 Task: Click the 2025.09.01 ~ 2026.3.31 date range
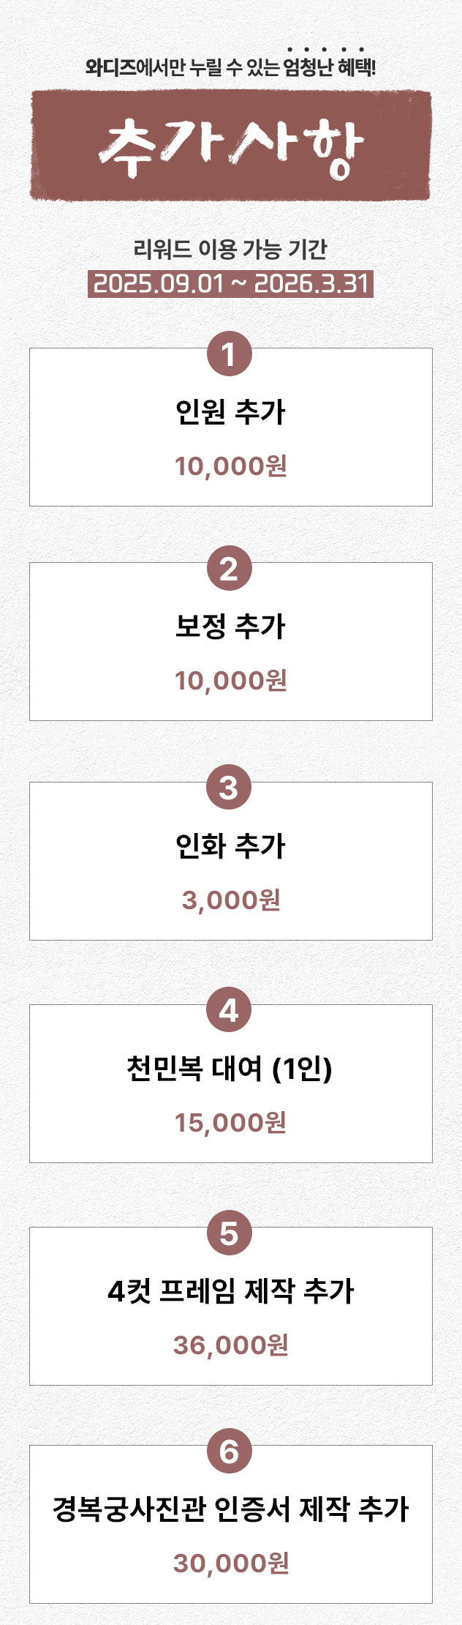(x=231, y=283)
